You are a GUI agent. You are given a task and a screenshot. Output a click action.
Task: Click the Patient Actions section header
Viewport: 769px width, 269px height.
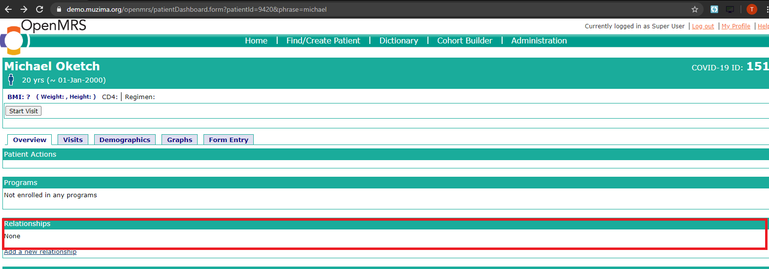(385, 154)
